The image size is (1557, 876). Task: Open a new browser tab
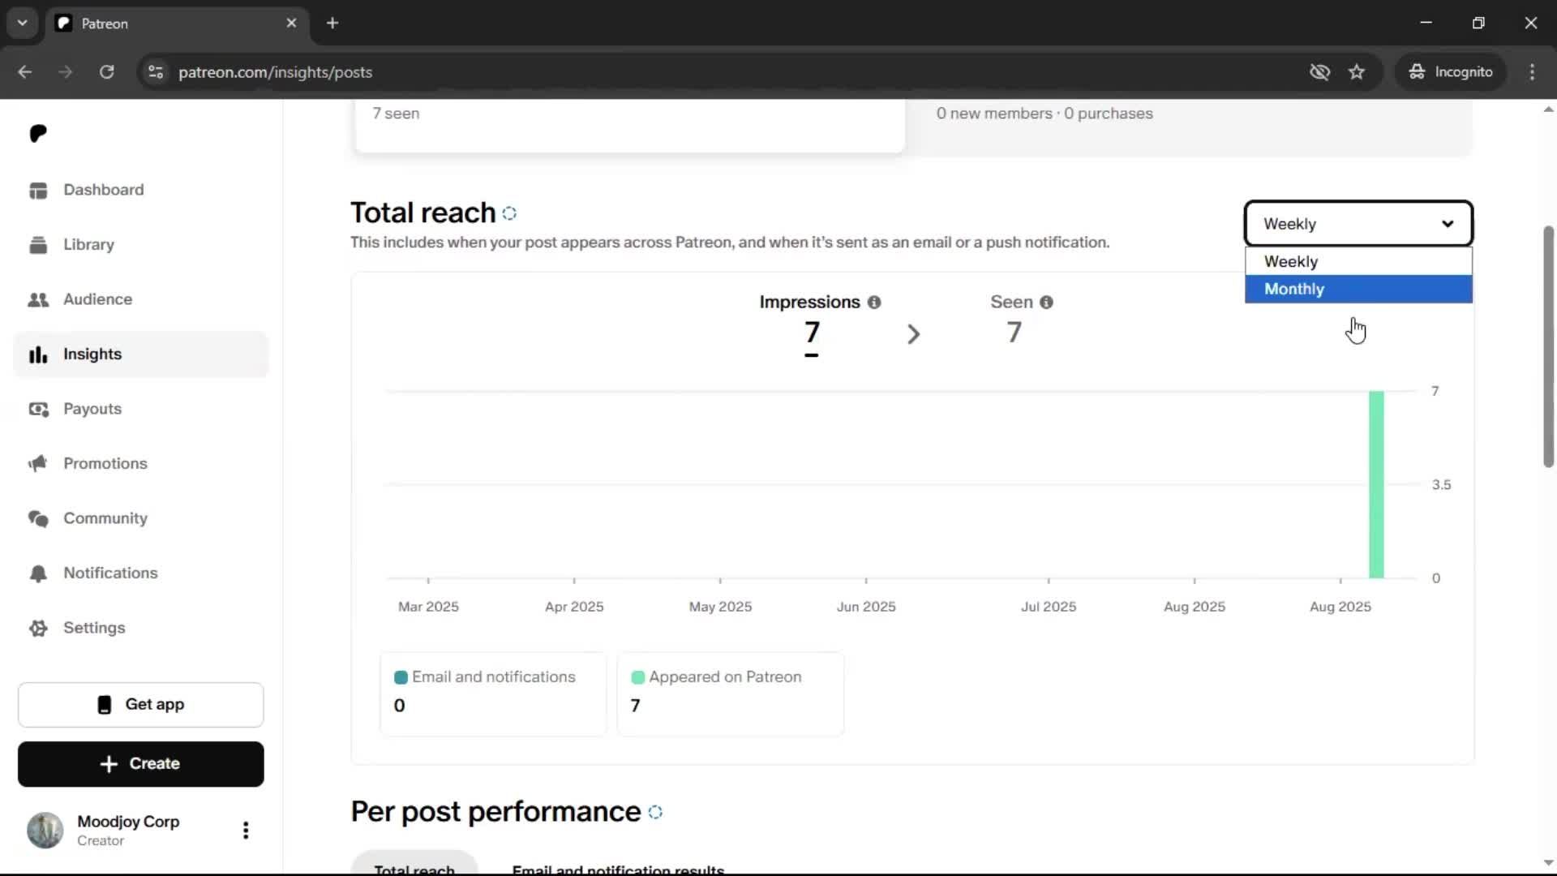click(x=332, y=23)
